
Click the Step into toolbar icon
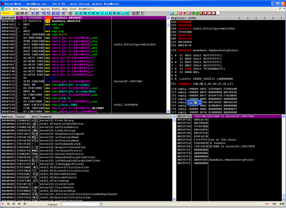pyautogui.click(x=43, y=13)
